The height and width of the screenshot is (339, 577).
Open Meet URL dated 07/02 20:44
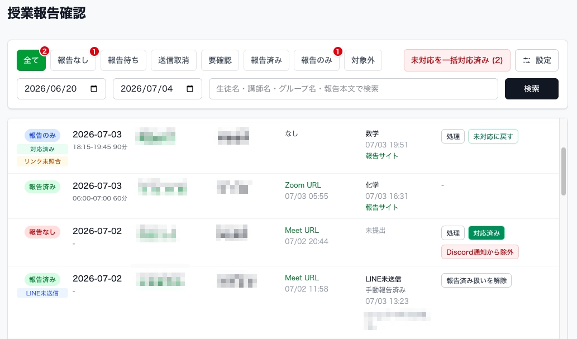(302, 231)
